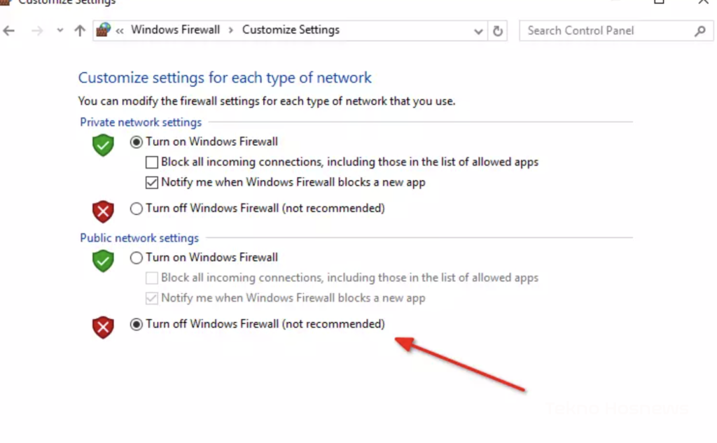Click the Public network settings heading
The width and height of the screenshot is (717, 443).
(x=139, y=238)
